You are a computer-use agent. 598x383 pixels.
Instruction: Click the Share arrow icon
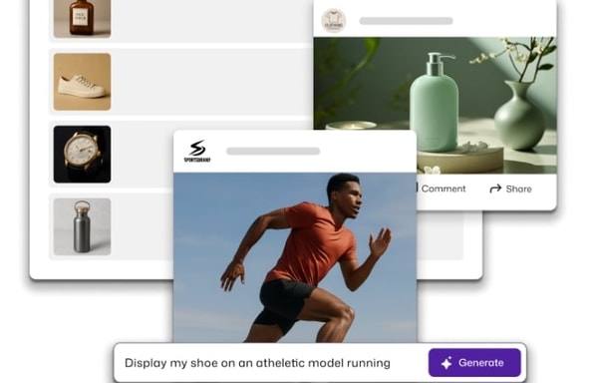click(x=495, y=189)
